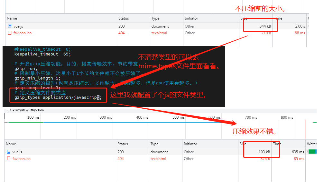Click 200 status of vue.js in bottom table
Viewport: 324px width, 186px height.
[121, 152]
